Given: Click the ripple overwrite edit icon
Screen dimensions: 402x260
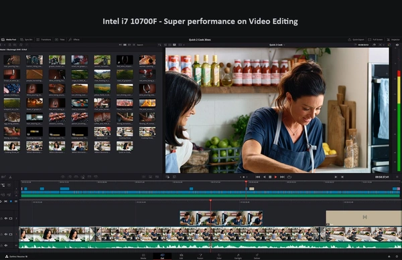Looking at the screenshot, I should pyautogui.click(x=76, y=177).
